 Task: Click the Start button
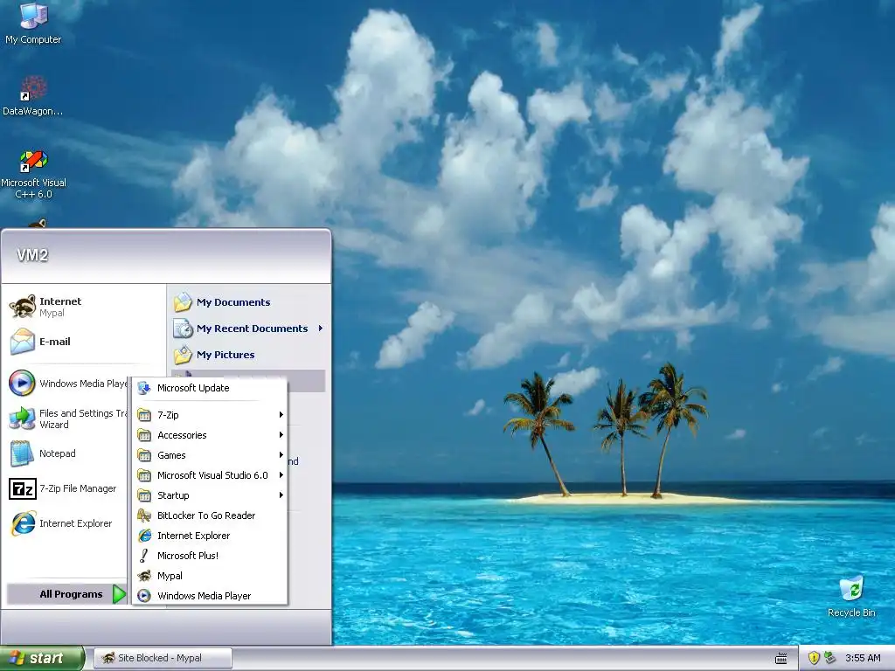tap(41, 658)
